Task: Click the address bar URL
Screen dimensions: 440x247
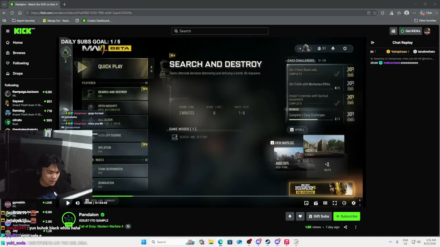Action: coord(81,13)
